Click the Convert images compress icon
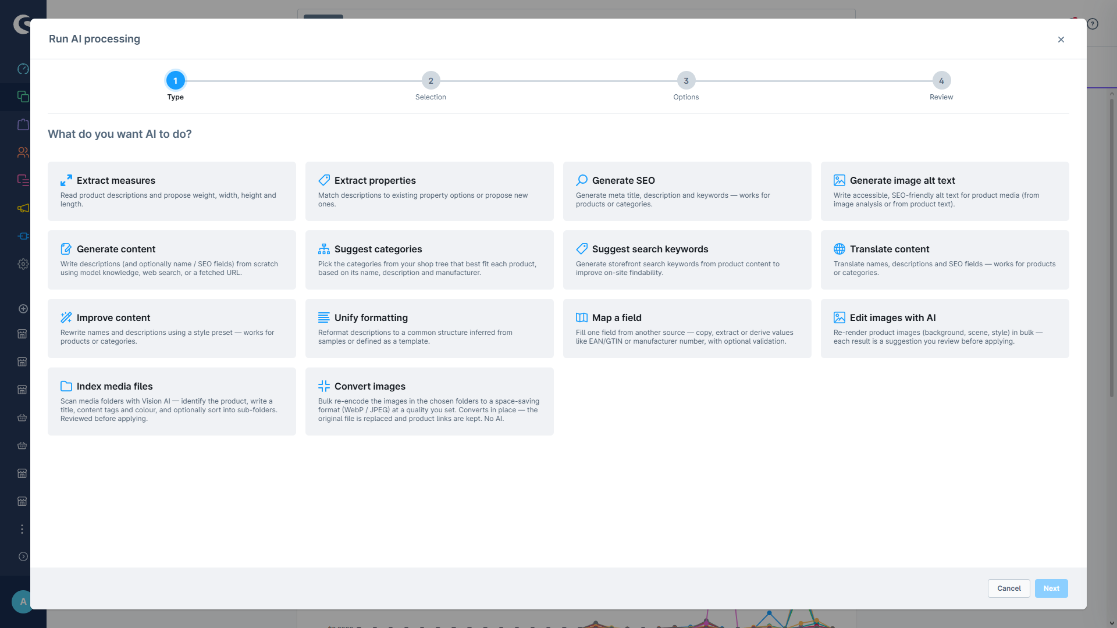Viewport: 1117px width, 628px height. point(324,386)
